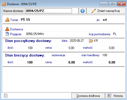Click country of origin value PL
127x100 pixels.
point(115,34)
